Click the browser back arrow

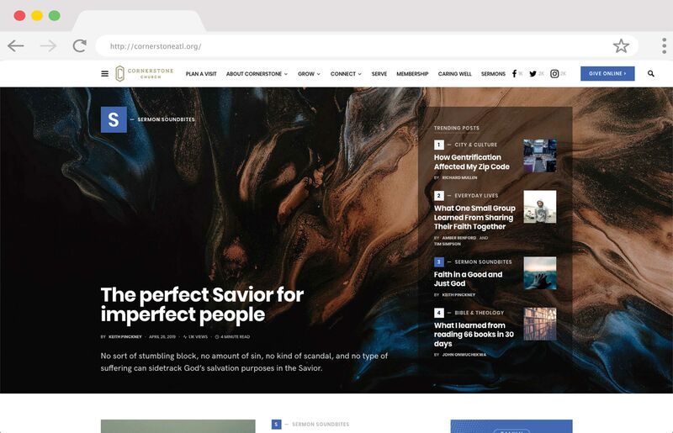point(16,46)
